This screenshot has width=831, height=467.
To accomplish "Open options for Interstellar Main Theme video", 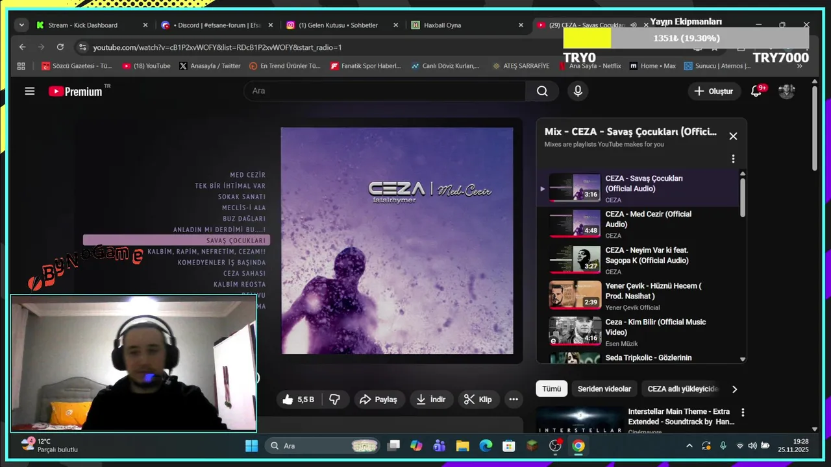I will click(x=743, y=413).
